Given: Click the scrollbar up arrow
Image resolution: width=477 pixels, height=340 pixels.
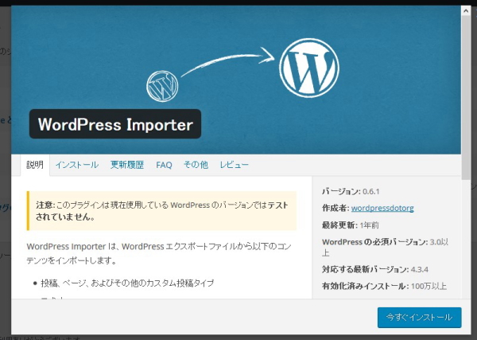Looking at the screenshot, I should coord(465,11).
